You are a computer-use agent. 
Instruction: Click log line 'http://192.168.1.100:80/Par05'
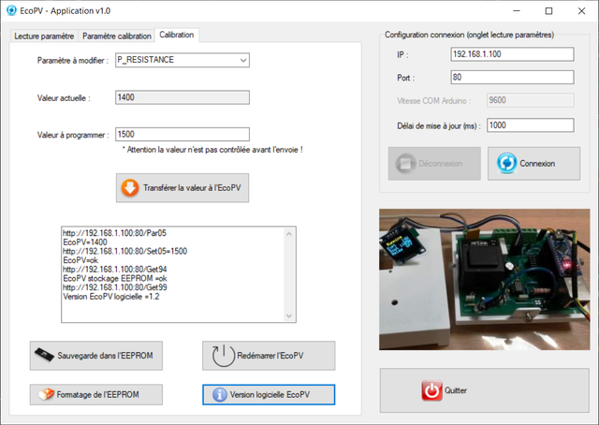pos(114,233)
